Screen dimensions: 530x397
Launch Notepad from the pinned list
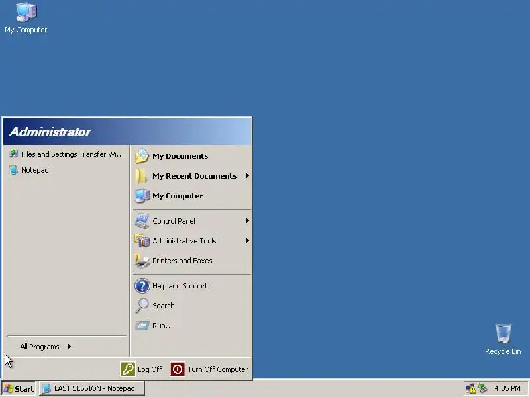tap(67, 170)
